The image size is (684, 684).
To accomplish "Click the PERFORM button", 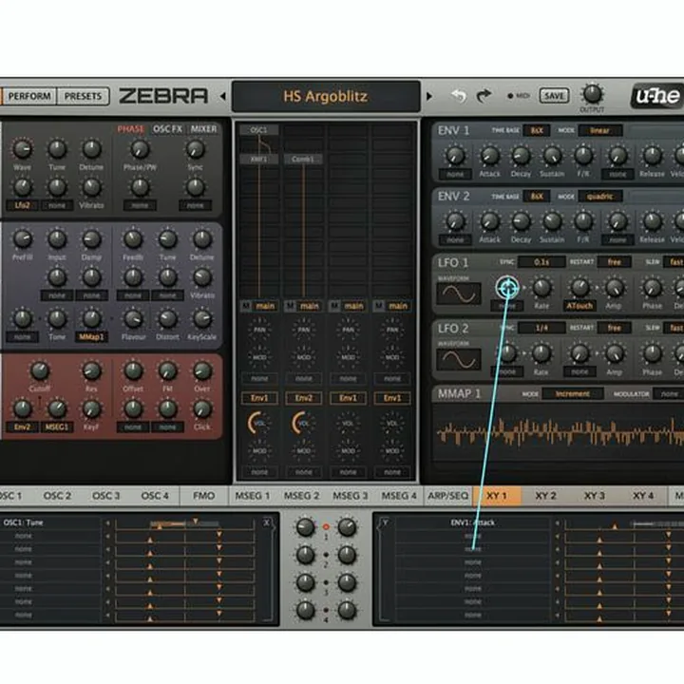I will 29,96.
